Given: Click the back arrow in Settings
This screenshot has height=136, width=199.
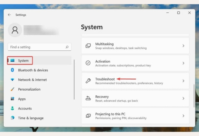Looking at the screenshot, I should (9, 15).
